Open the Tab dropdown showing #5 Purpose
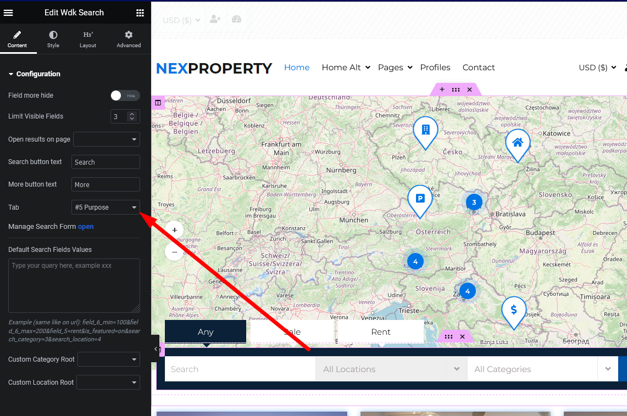The height and width of the screenshot is (416, 627). pos(106,207)
